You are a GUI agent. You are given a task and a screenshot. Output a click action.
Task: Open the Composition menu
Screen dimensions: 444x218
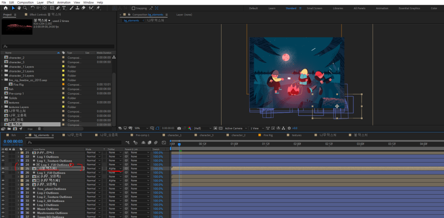[25, 3]
